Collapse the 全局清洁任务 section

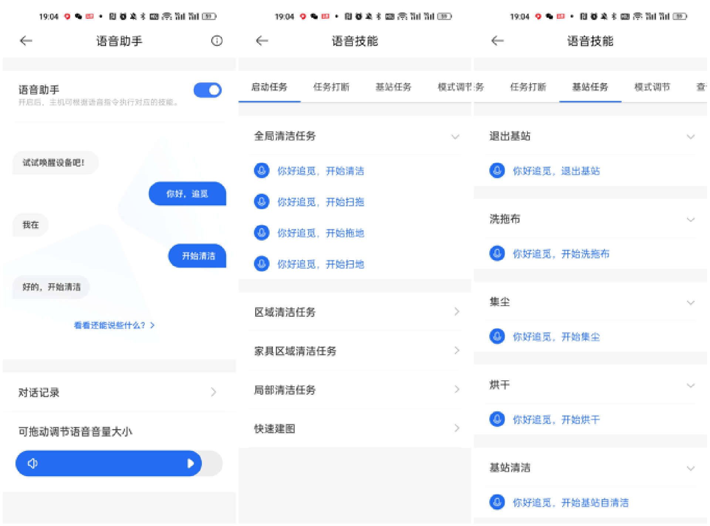(456, 136)
